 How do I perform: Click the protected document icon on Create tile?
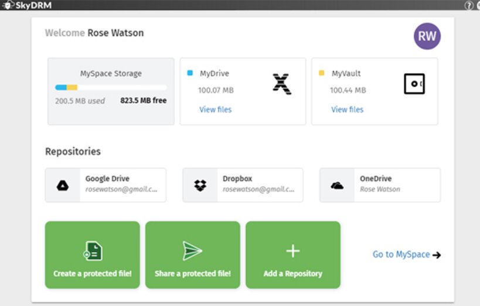coord(93,251)
